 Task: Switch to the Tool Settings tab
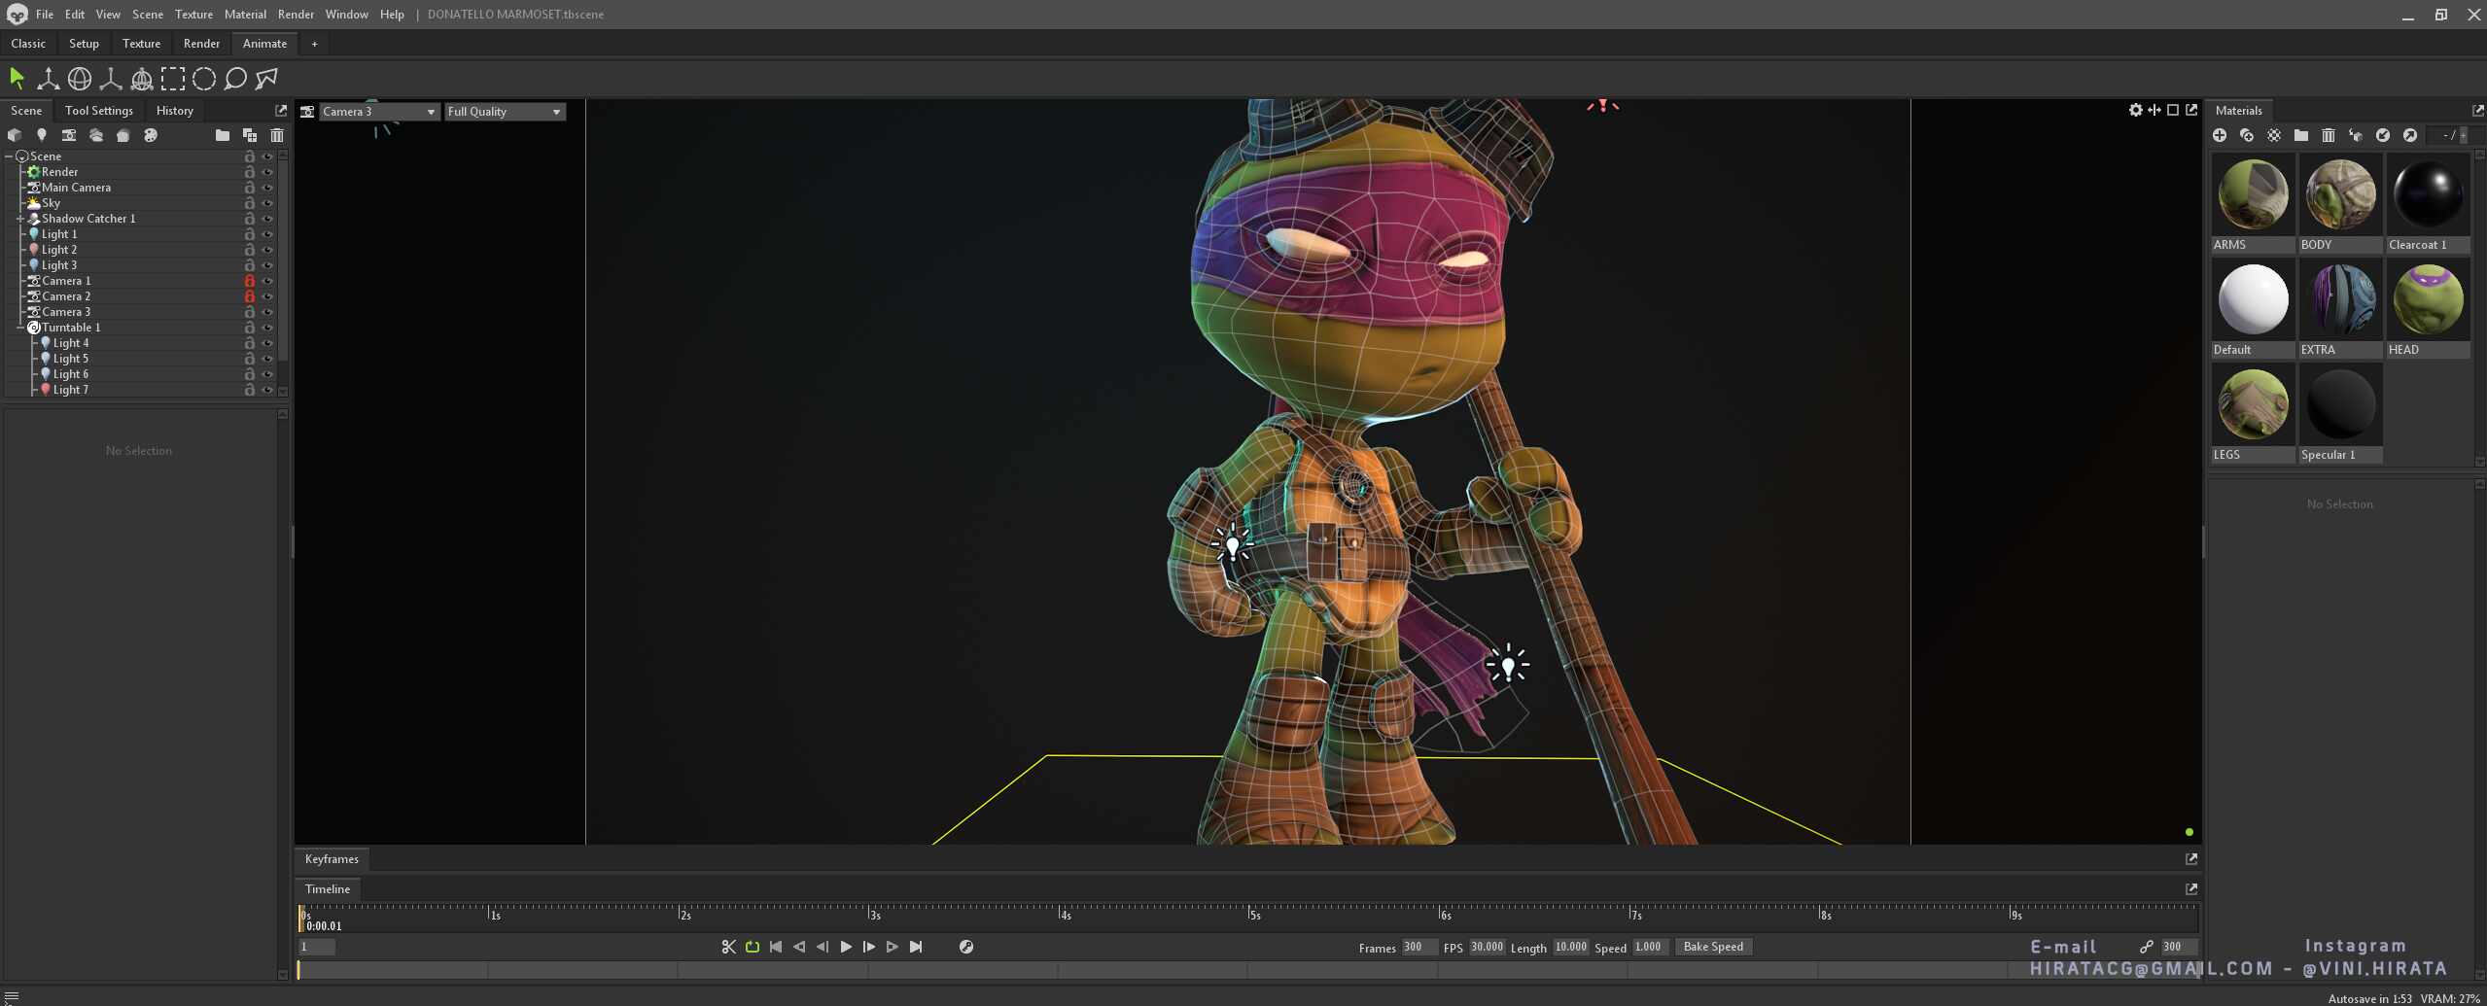(99, 111)
